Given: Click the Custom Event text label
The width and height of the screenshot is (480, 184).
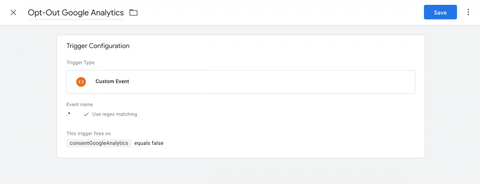Looking at the screenshot, I should click(x=112, y=82).
